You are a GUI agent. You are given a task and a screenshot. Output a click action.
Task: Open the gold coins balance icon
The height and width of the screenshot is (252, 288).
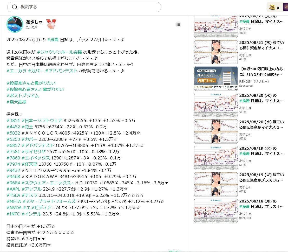click(272, 7)
